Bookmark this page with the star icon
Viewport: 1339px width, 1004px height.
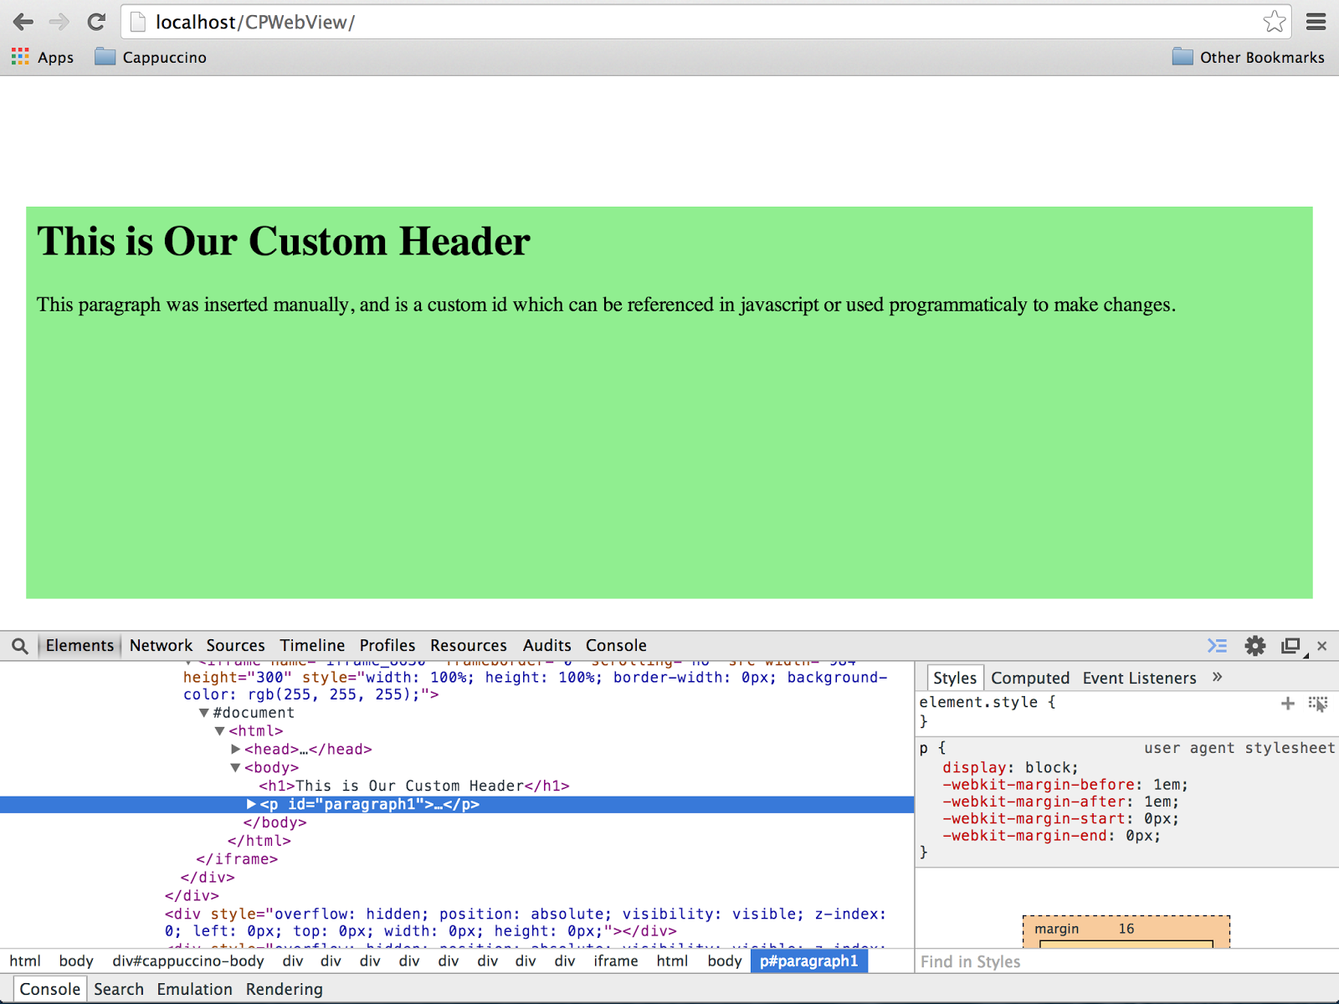[x=1274, y=22]
